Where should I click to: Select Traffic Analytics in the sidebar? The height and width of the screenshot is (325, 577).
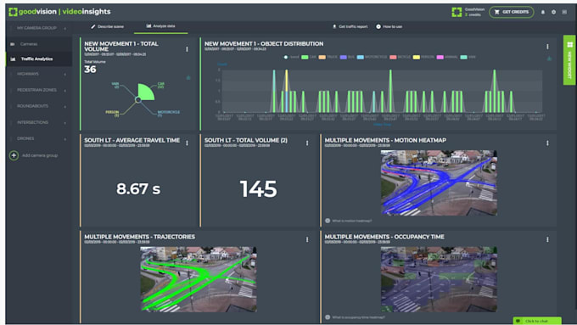click(39, 59)
